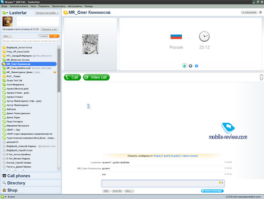Select contact Лева Гончаров
Viewport: 264px width, 199px height.
(x=29, y=122)
